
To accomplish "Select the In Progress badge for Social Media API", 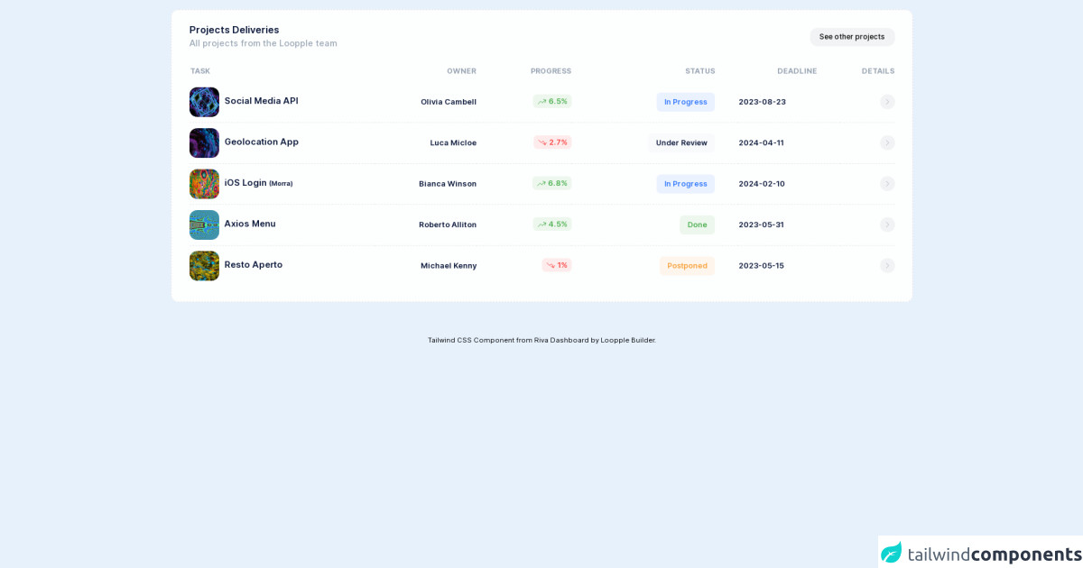I will pyautogui.click(x=685, y=101).
